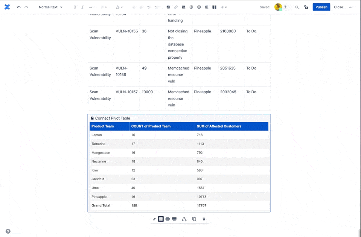Insert a numbered list
This screenshot has height=237, width=361.
pyautogui.click(x=141, y=7)
